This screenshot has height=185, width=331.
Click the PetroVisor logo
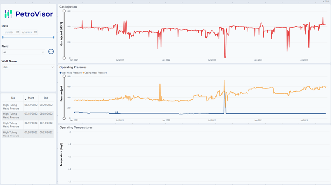point(28,14)
